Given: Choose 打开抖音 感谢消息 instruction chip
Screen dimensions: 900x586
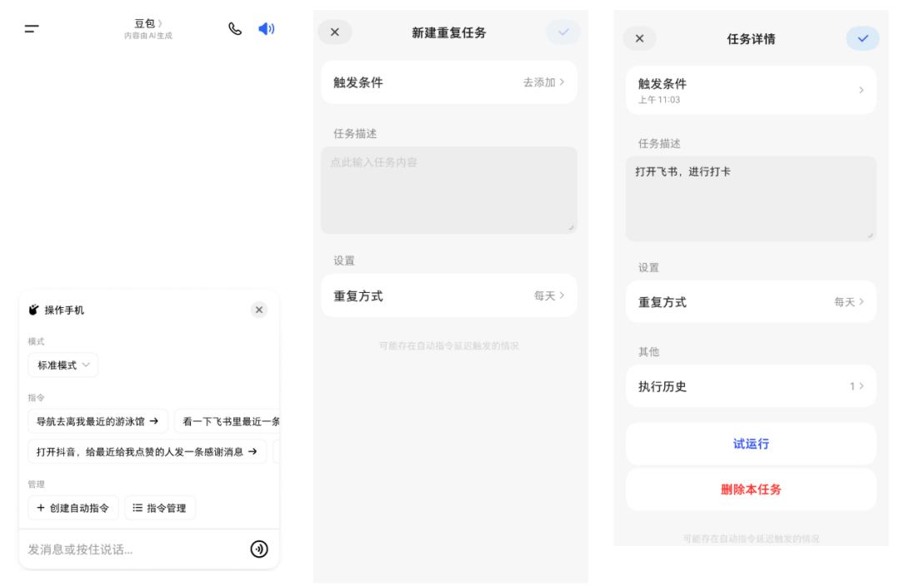Looking at the screenshot, I should click(147, 452).
